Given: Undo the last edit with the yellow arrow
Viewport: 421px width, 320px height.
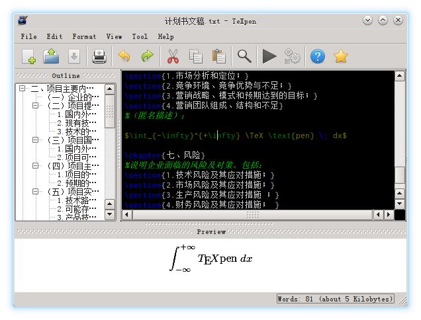Looking at the screenshot, I should tap(124, 56).
